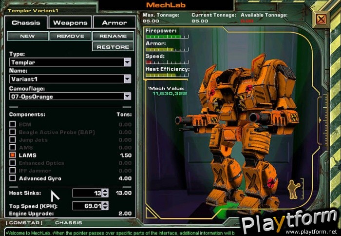Click the CHASSIS label in bottom bar
341x236 pixels.
click(x=69, y=223)
